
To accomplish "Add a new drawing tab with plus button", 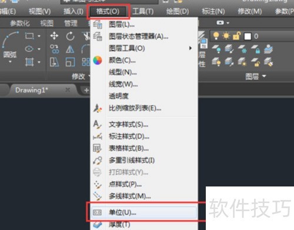I will click(x=86, y=91).
